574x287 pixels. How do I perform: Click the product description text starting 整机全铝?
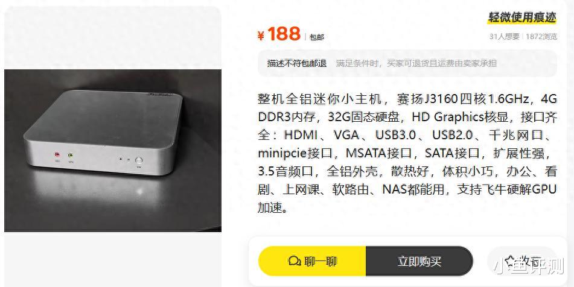coord(407,153)
